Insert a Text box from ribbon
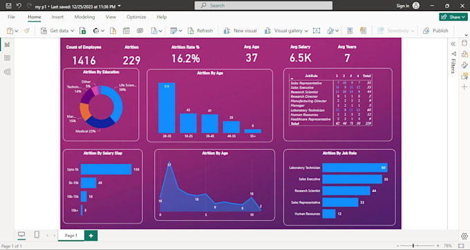This screenshot has height=250, width=470. pos(317,30)
